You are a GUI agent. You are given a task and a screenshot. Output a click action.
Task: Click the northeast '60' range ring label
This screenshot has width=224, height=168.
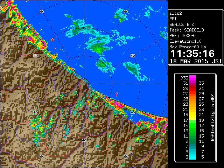pyautogui.click(x=126, y=11)
